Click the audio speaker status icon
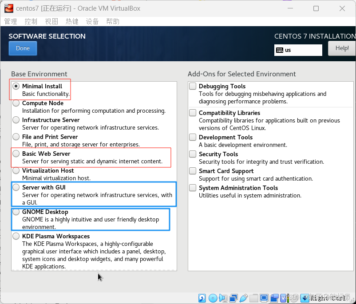Viewport: 356px width, 304px height. [223, 298]
